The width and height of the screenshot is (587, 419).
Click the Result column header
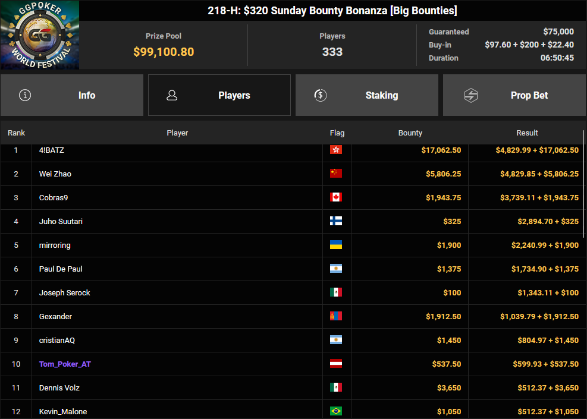[527, 133]
